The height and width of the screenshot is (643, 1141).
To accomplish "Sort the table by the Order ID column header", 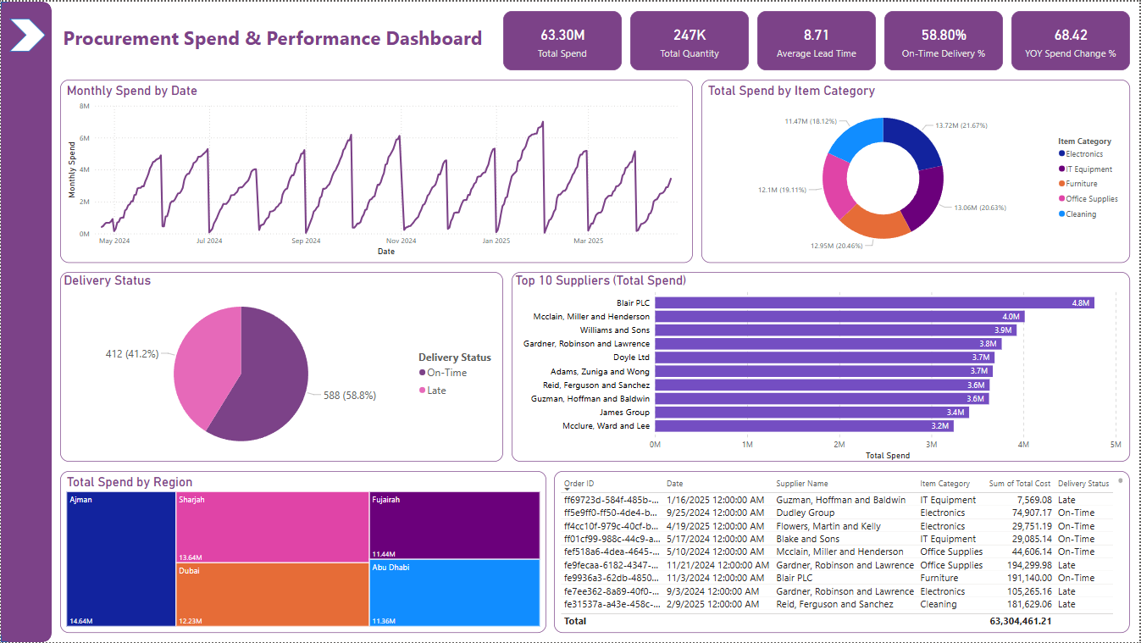I will click(x=578, y=483).
